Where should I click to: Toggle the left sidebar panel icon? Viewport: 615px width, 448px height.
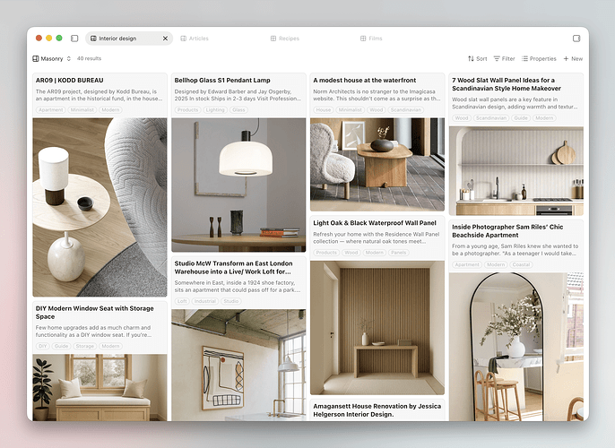tap(74, 39)
